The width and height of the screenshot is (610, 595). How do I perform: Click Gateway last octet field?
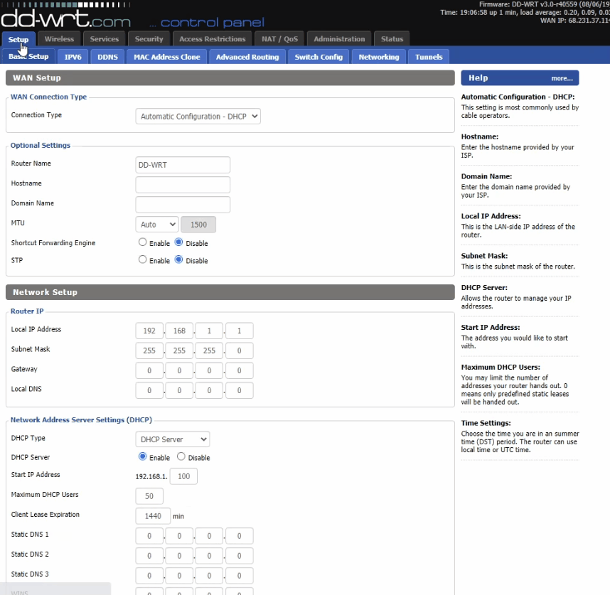(240, 370)
